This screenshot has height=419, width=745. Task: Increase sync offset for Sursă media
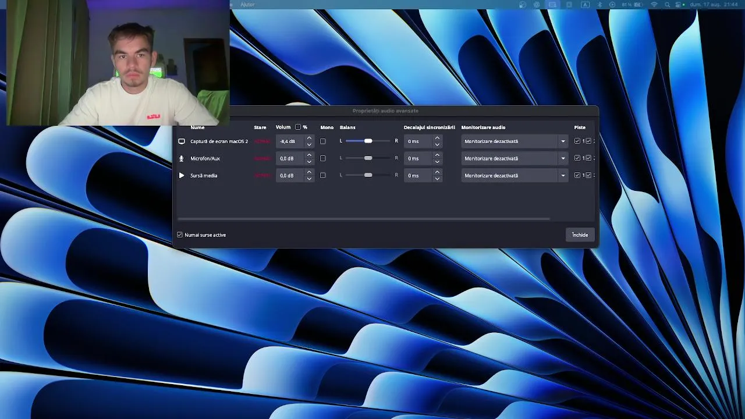pos(437,172)
